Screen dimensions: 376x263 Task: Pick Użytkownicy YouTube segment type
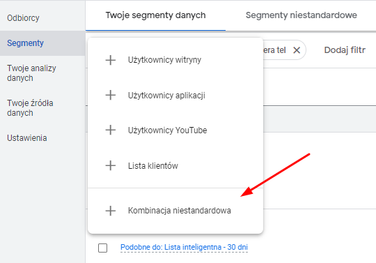[175, 130]
